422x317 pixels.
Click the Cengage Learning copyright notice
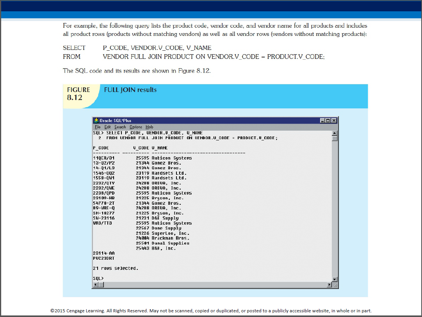211,311
